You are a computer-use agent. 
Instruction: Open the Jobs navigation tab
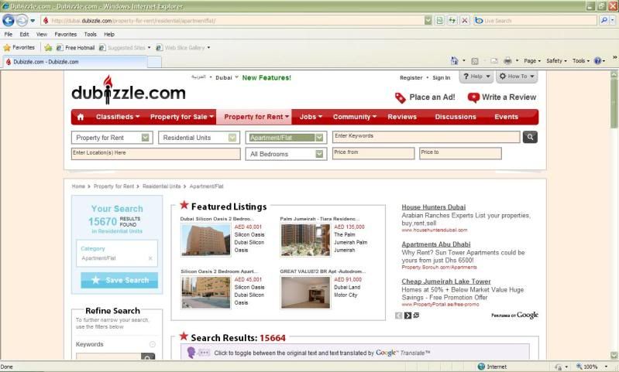pyautogui.click(x=311, y=117)
